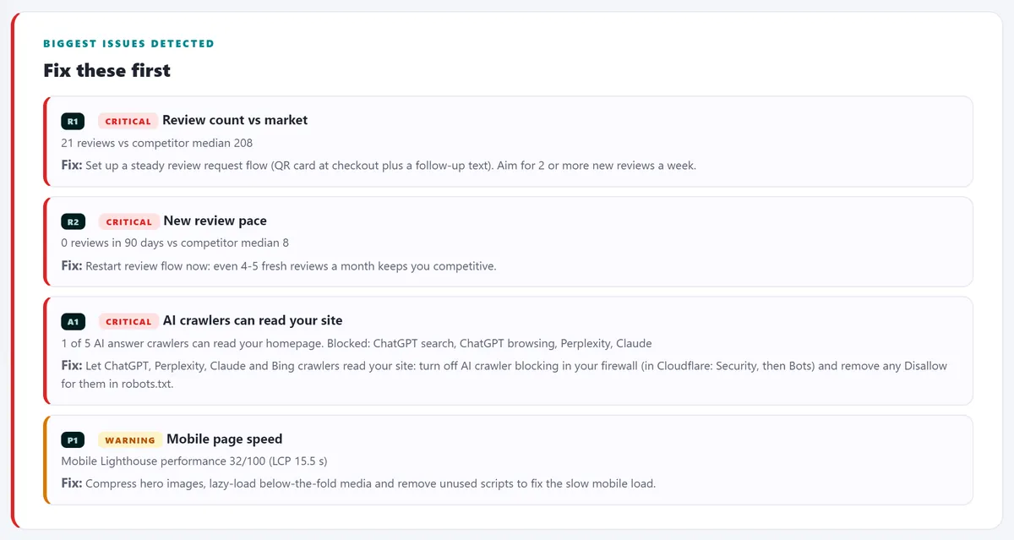This screenshot has height=540, width=1014.
Task: Click the R2 issue code badge
Action: click(73, 221)
